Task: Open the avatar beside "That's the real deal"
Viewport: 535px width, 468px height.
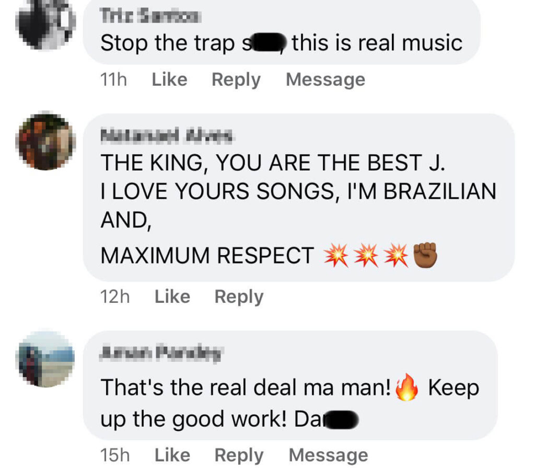Action: [x=45, y=359]
